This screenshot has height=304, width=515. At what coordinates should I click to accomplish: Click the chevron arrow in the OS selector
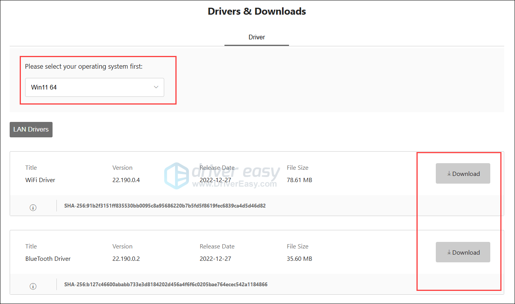tap(156, 87)
